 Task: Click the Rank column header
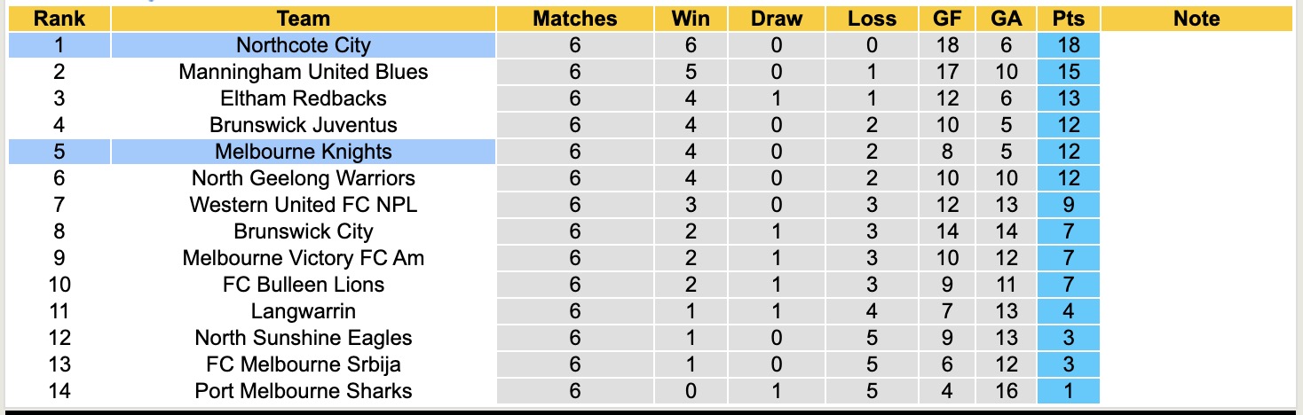(x=59, y=19)
